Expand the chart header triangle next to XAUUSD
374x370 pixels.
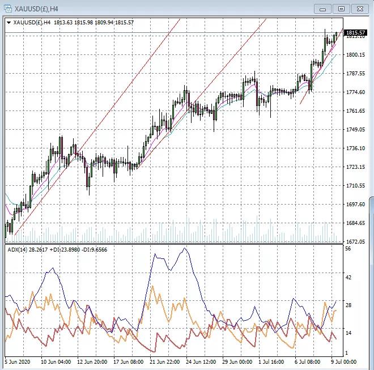[9, 23]
